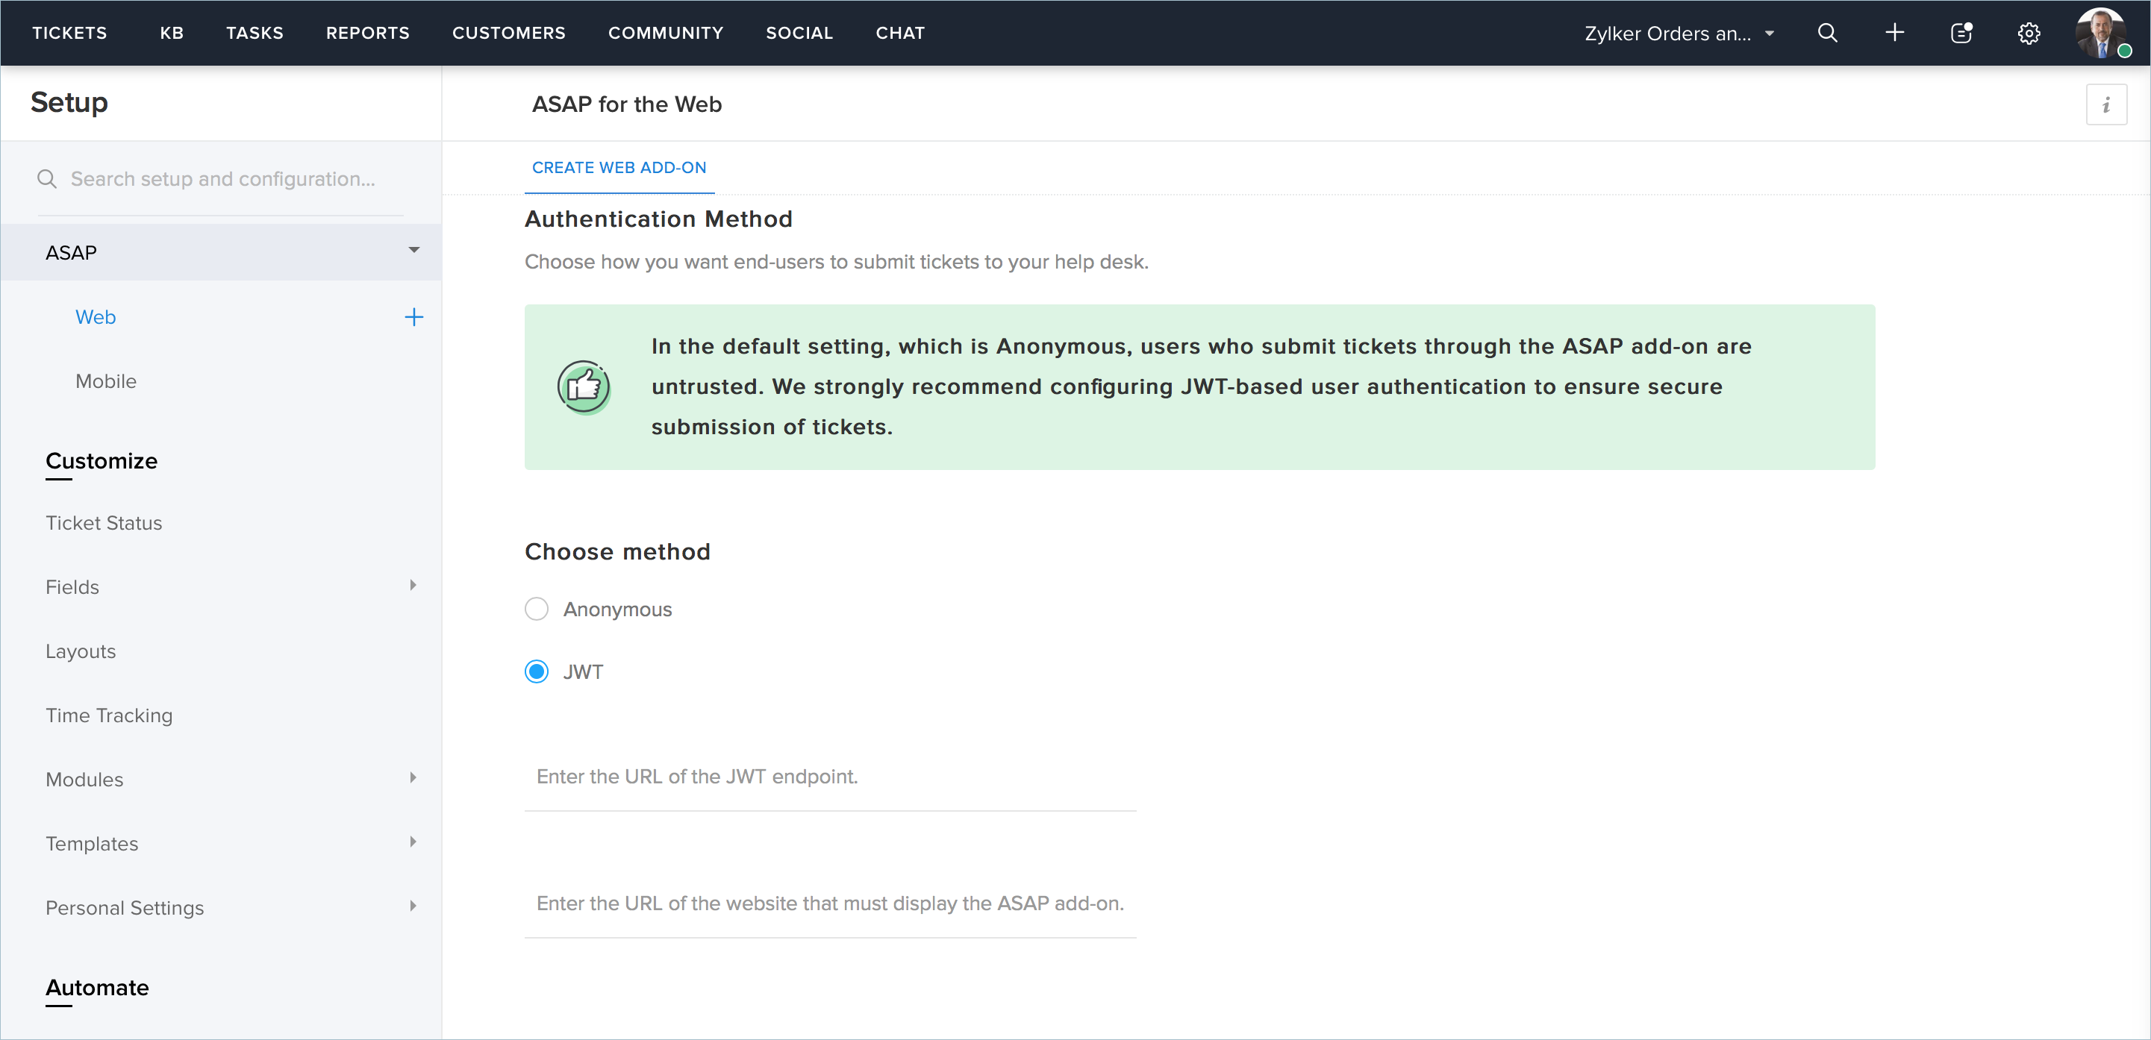Screen dimensions: 2151x1040
Task: Click the thumbs-up icon in green notice
Action: coord(583,387)
